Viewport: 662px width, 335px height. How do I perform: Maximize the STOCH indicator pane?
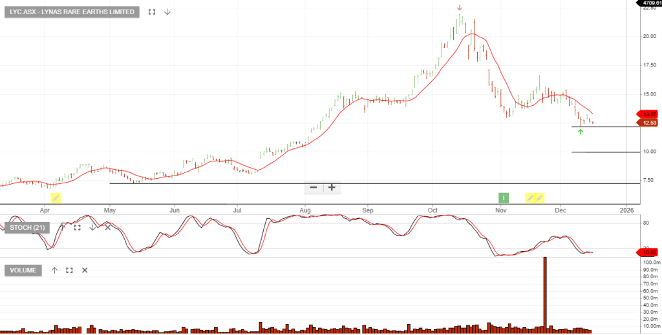77,227
